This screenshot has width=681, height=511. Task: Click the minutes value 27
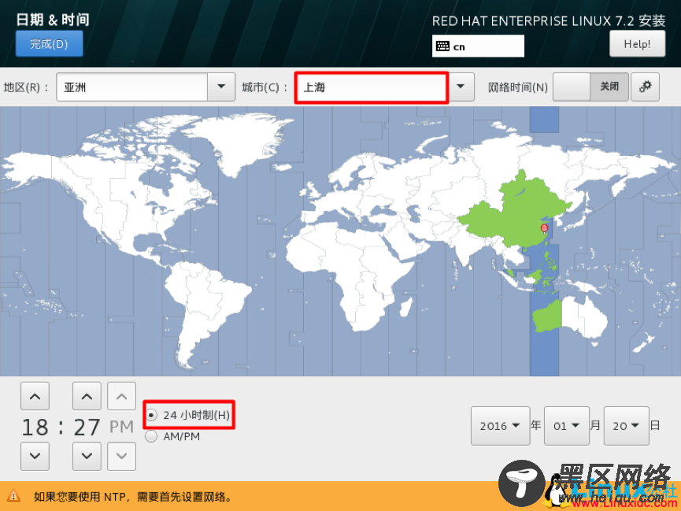click(x=87, y=427)
